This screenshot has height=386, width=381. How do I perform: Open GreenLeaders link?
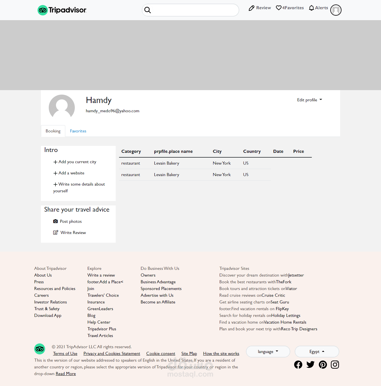(x=100, y=309)
